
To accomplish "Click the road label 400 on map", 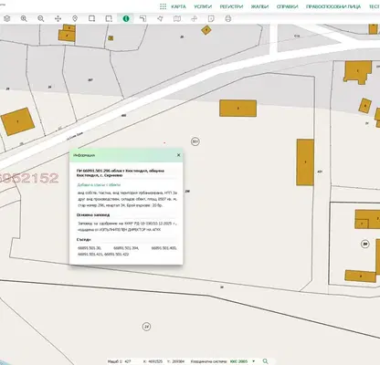I will tap(123, 116).
